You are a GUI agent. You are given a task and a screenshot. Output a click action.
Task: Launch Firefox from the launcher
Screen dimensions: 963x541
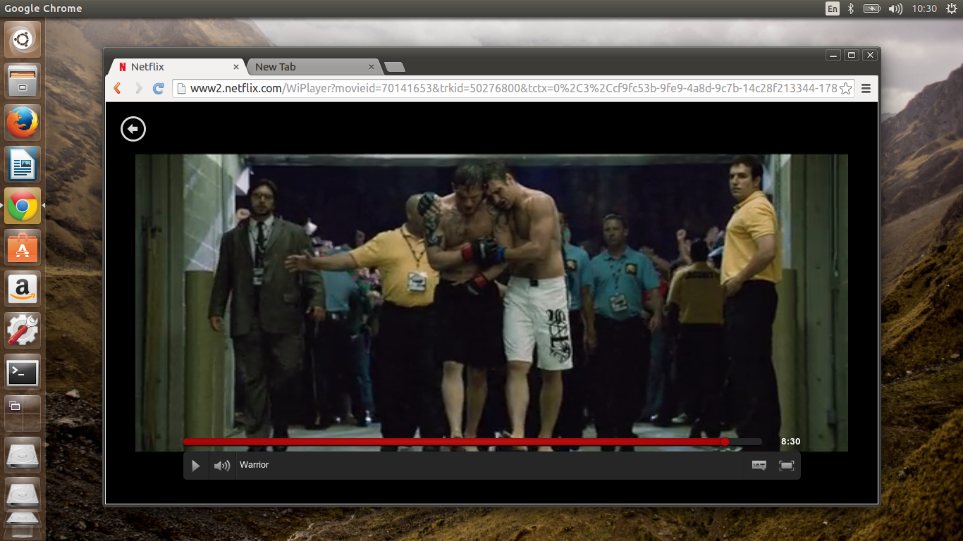point(23,123)
